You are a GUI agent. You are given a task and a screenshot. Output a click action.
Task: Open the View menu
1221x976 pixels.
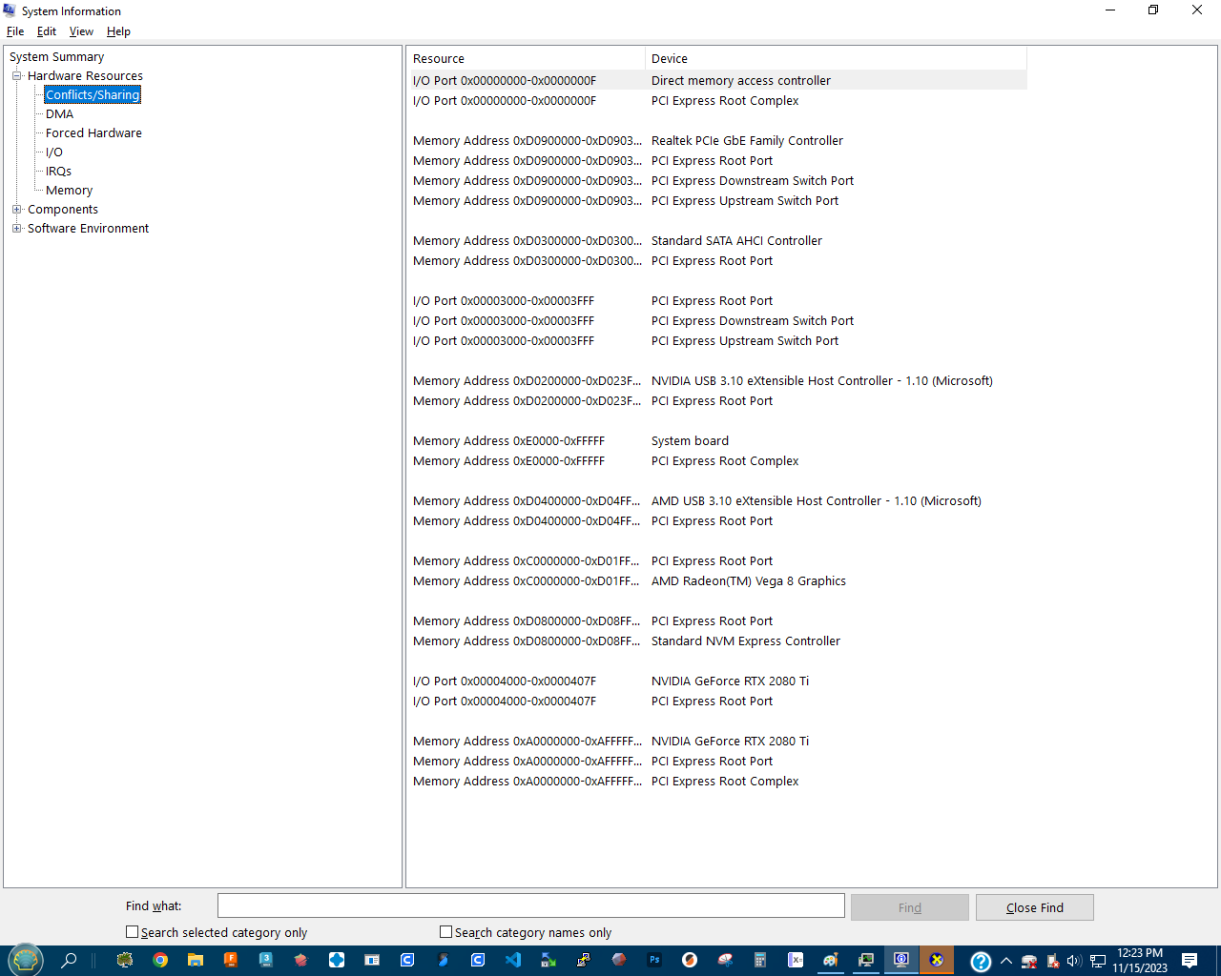coord(81,30)
